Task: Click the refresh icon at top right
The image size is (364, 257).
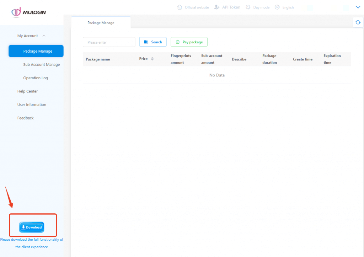Action: coord(358,22)
